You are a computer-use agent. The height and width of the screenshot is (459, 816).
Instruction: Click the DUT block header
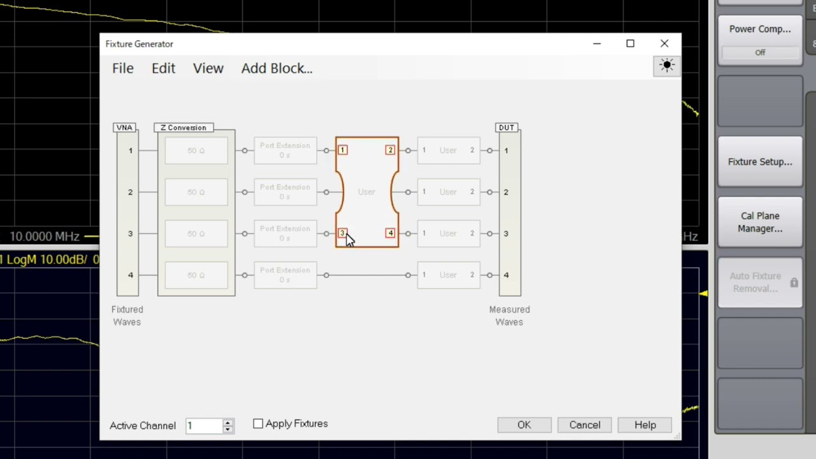(x=506, y=127)
